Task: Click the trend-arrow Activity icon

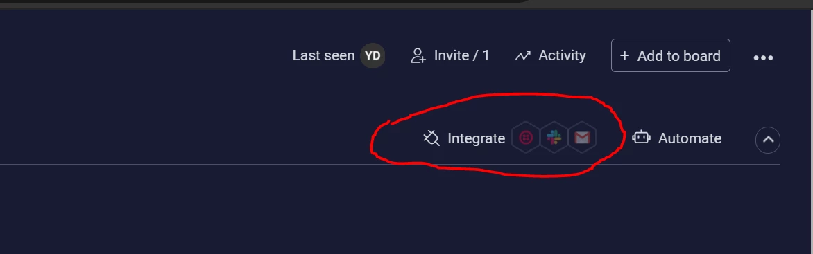Action: point(522,56)
